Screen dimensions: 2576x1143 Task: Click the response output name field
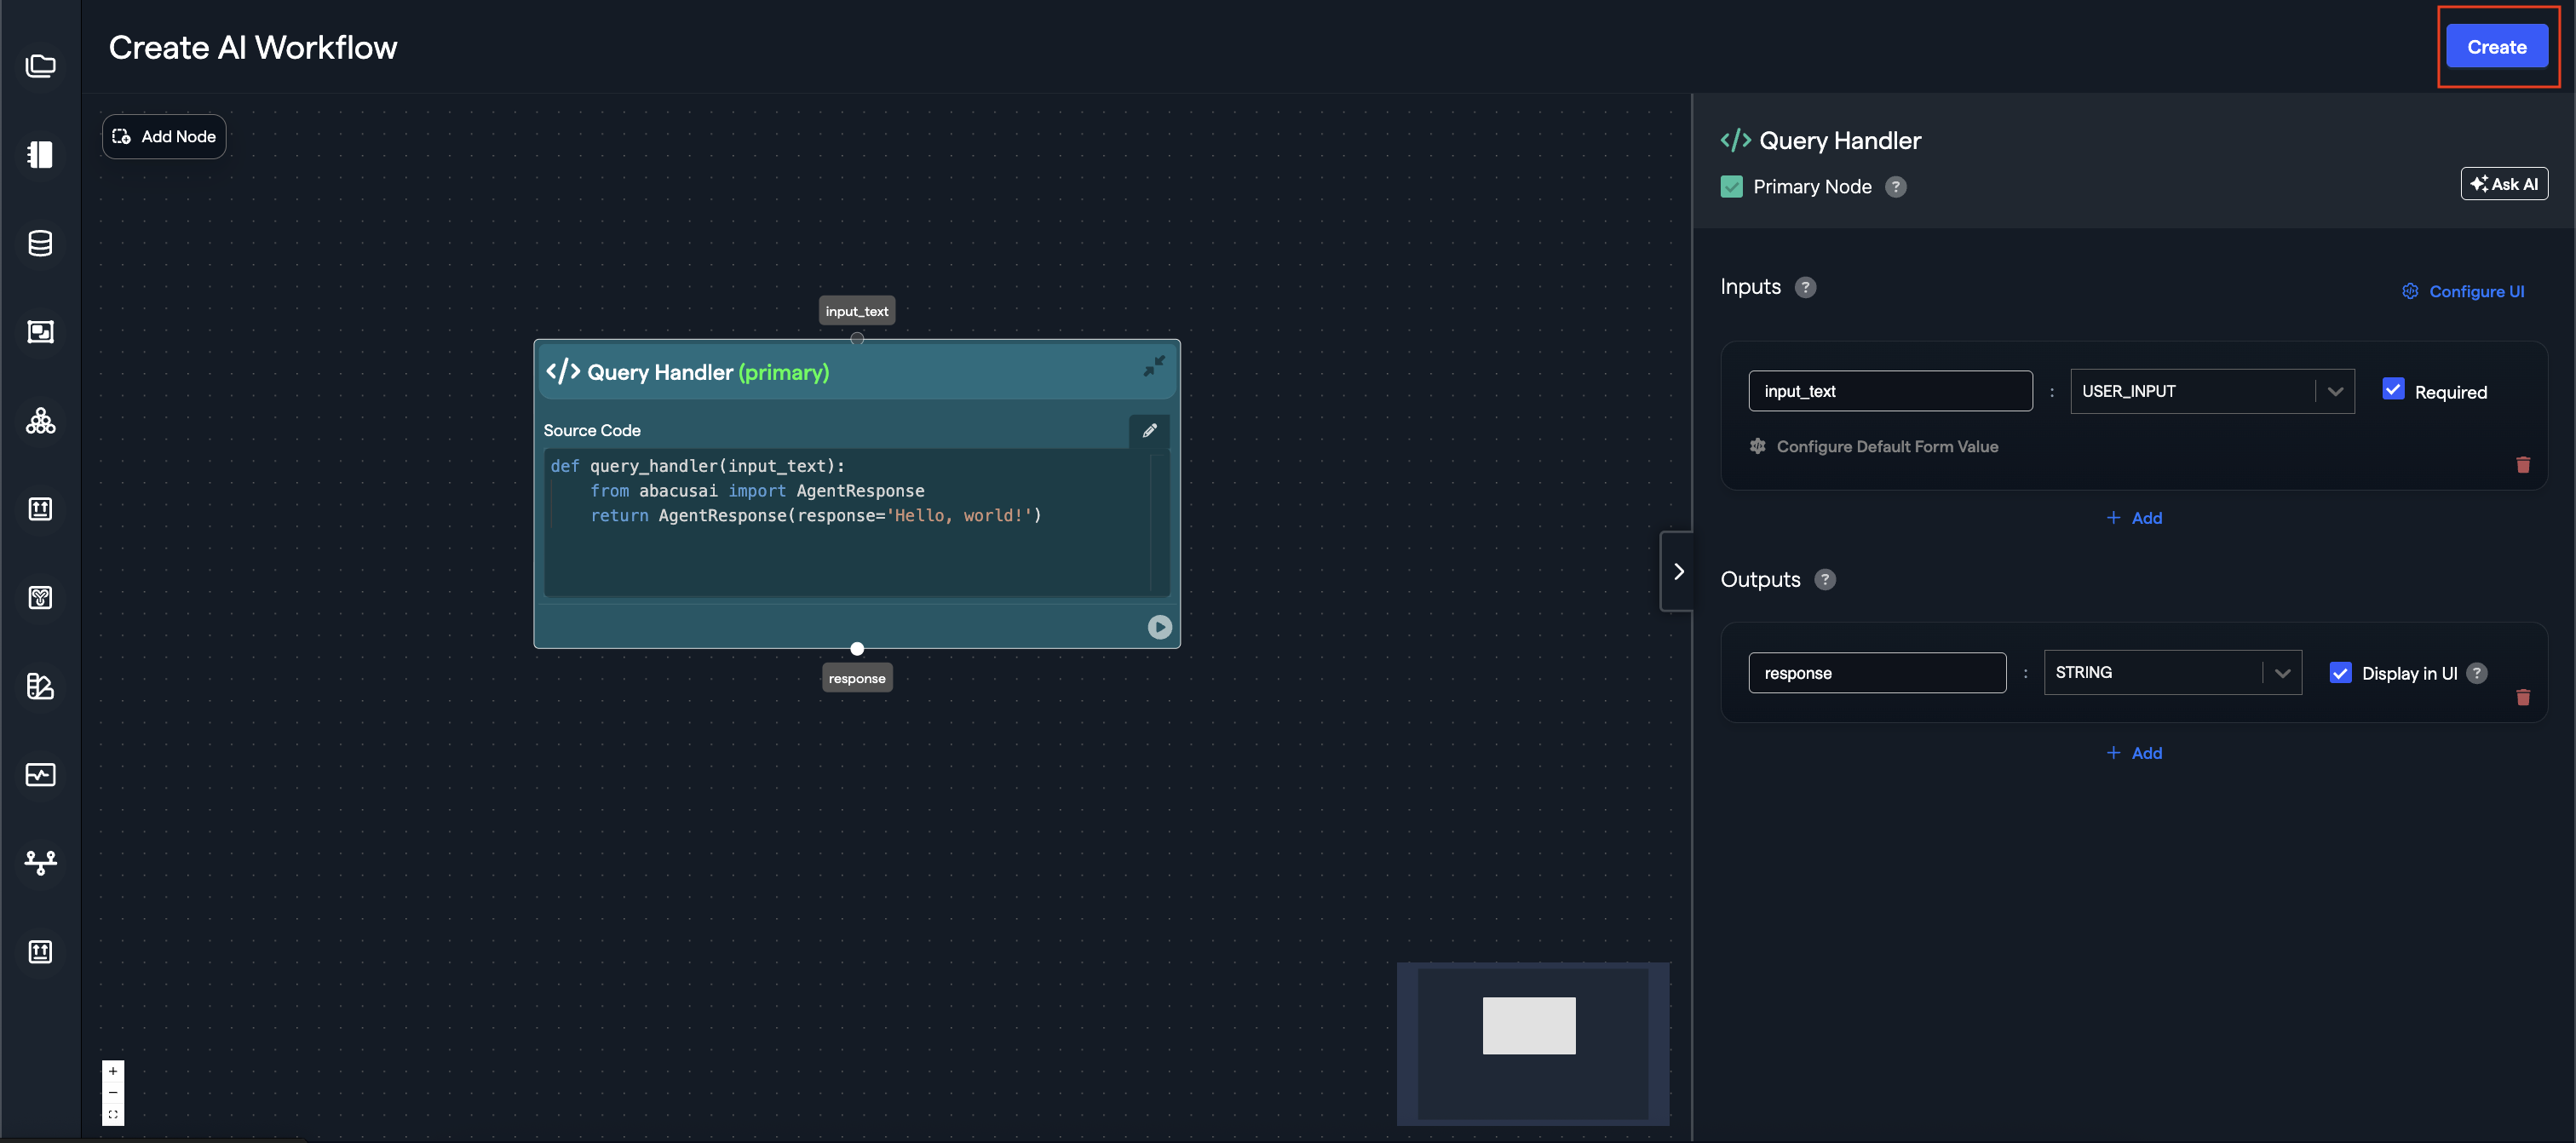tap(1876, 673)
